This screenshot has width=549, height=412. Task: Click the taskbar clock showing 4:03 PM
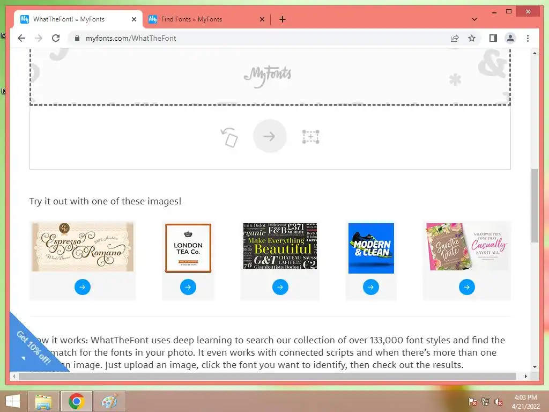[525, 402]
